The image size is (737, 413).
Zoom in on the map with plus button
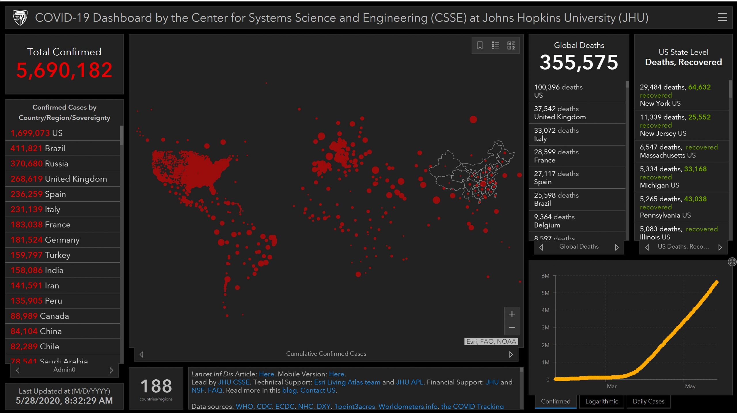click(x=512, y=314)
